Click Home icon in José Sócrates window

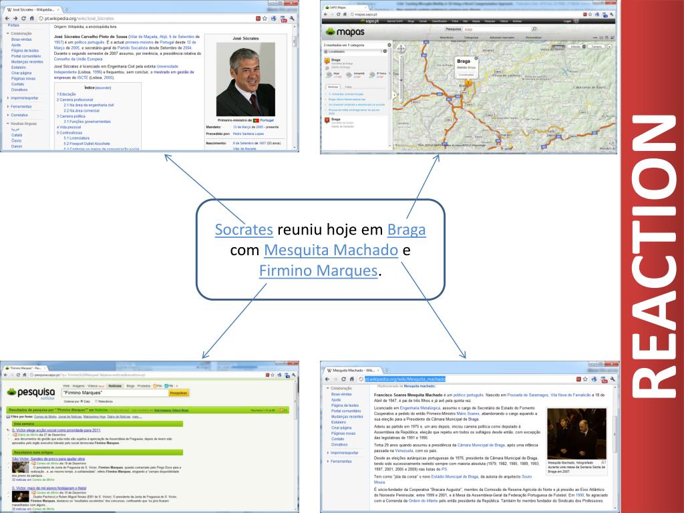pos(32,19)
